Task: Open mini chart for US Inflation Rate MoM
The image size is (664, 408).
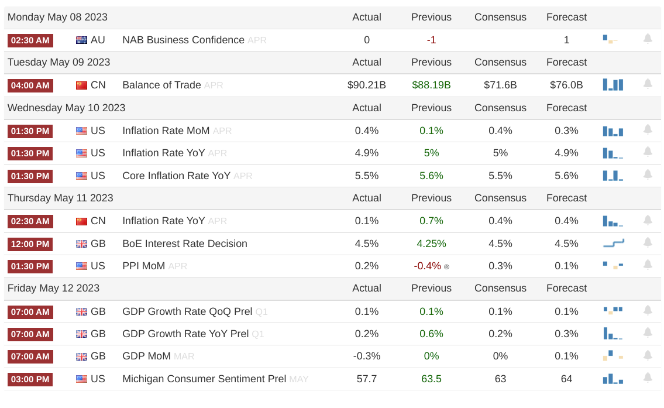Action: tap(613, 131)
